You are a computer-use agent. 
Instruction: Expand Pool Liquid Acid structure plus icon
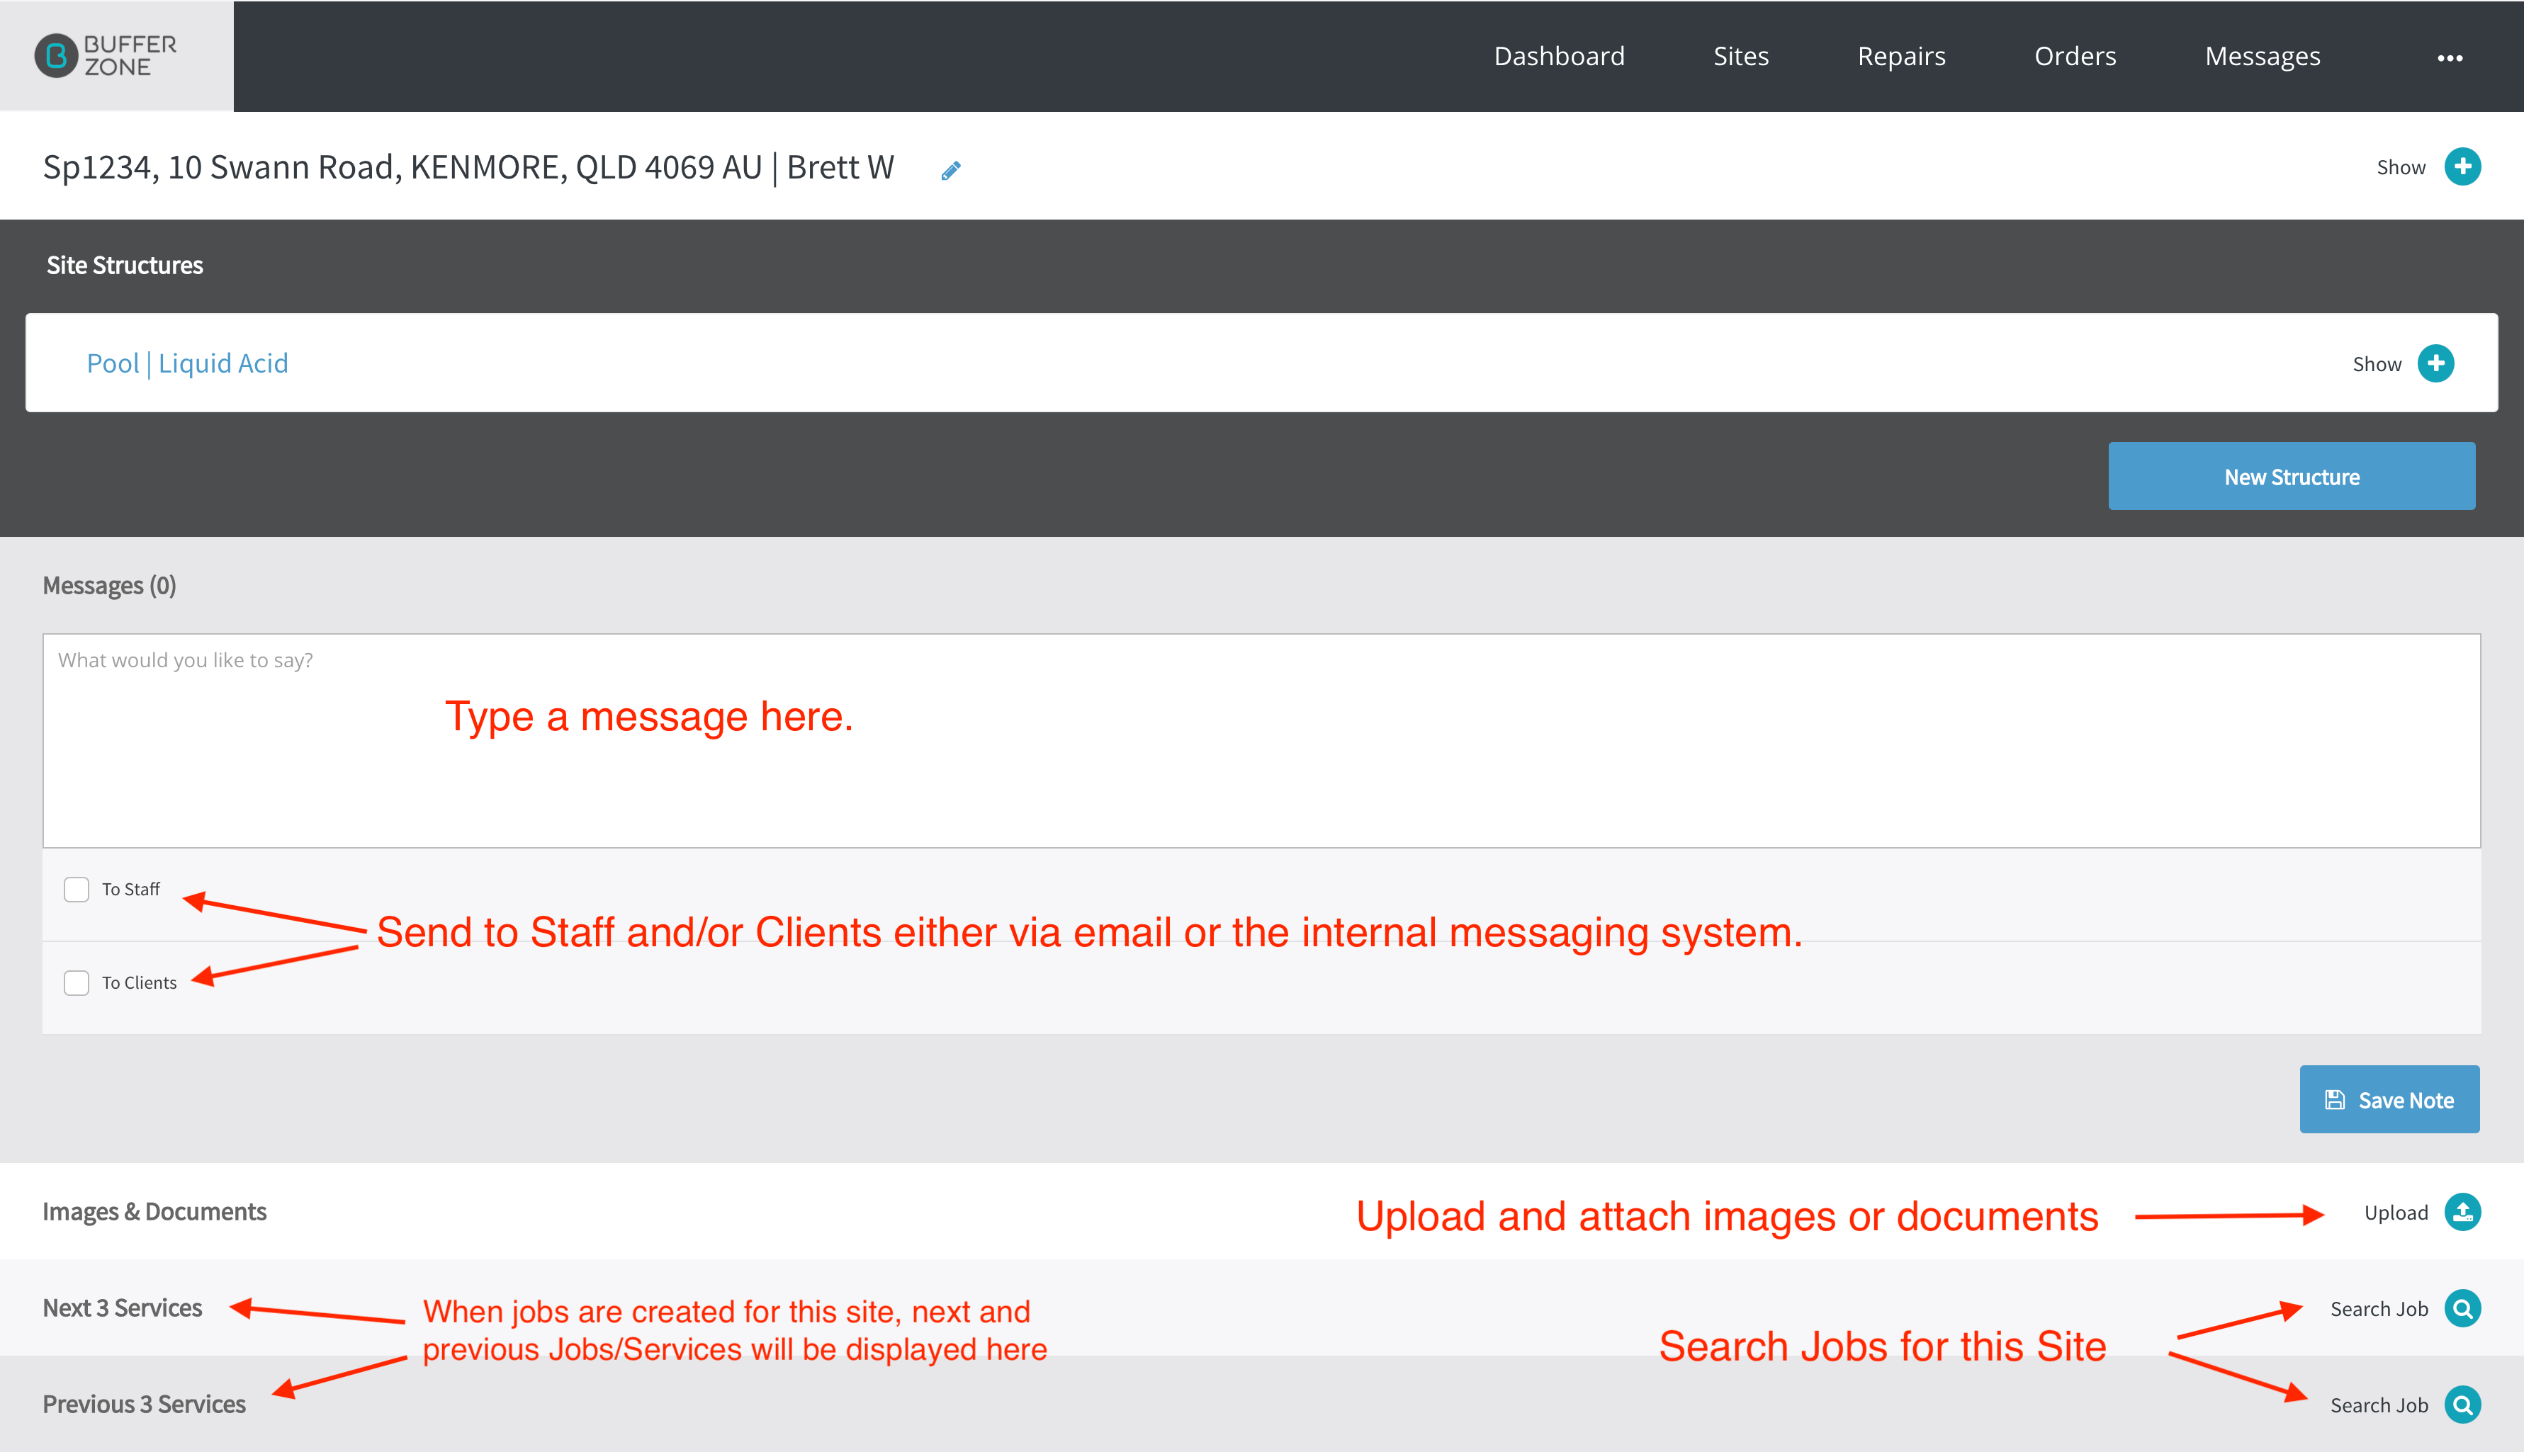(2435, 363)
